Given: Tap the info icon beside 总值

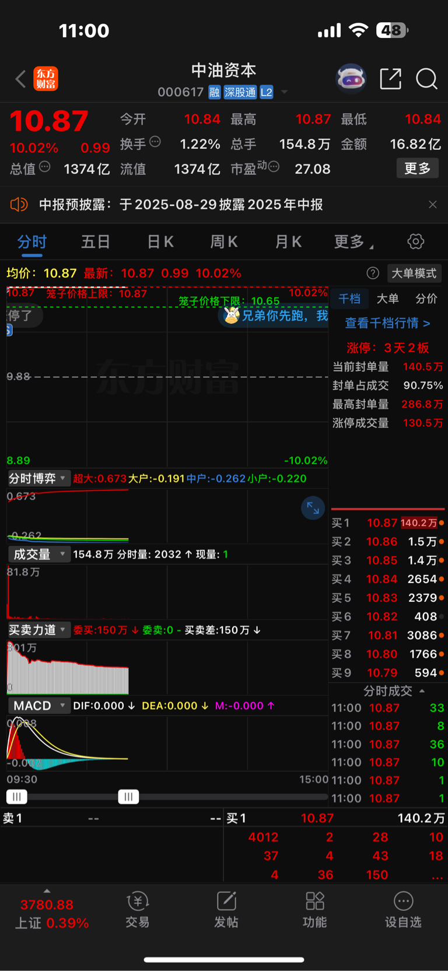Looking at the screenshot, I should pyautogui.click(x=45, y=167).
